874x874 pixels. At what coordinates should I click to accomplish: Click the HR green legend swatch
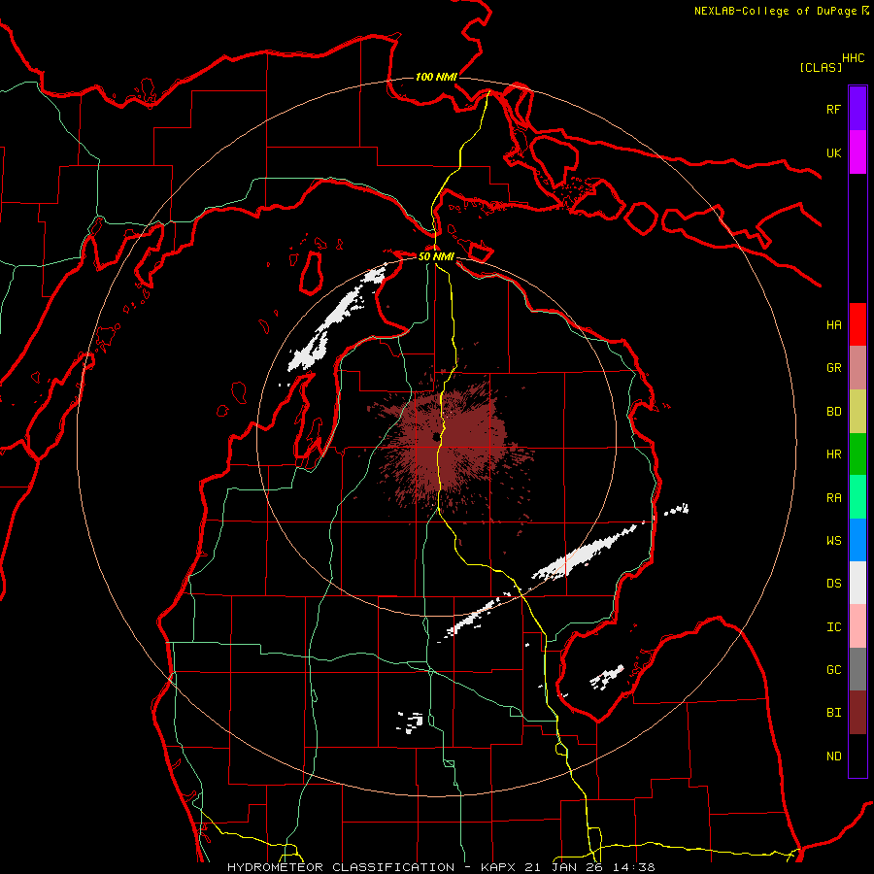pos(857,454)
